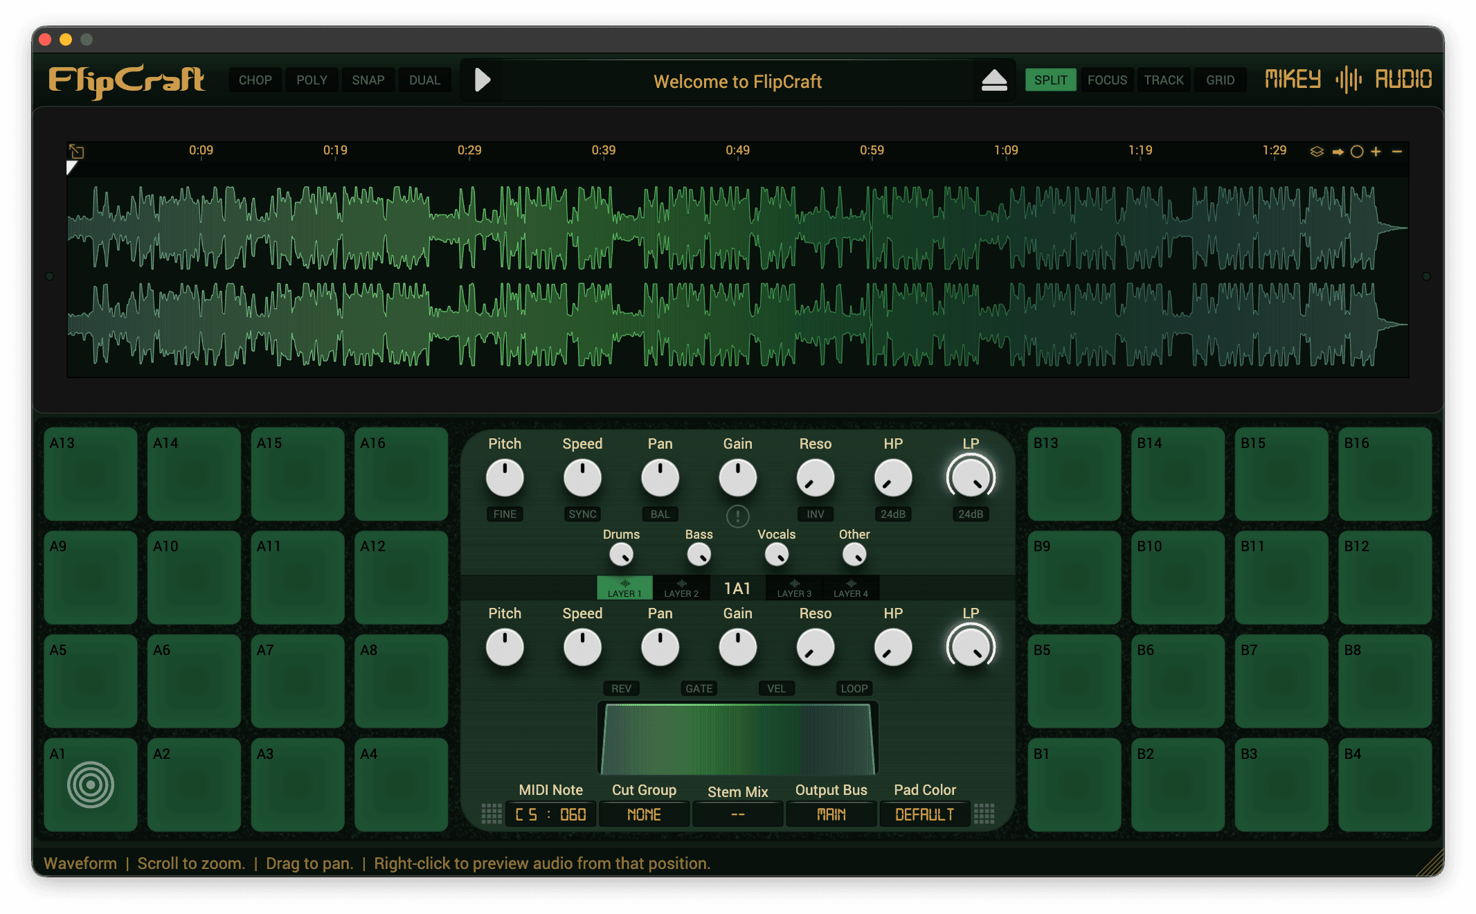
Task: Switch to the FOCUS view tab
Action: pos(1107,80)
